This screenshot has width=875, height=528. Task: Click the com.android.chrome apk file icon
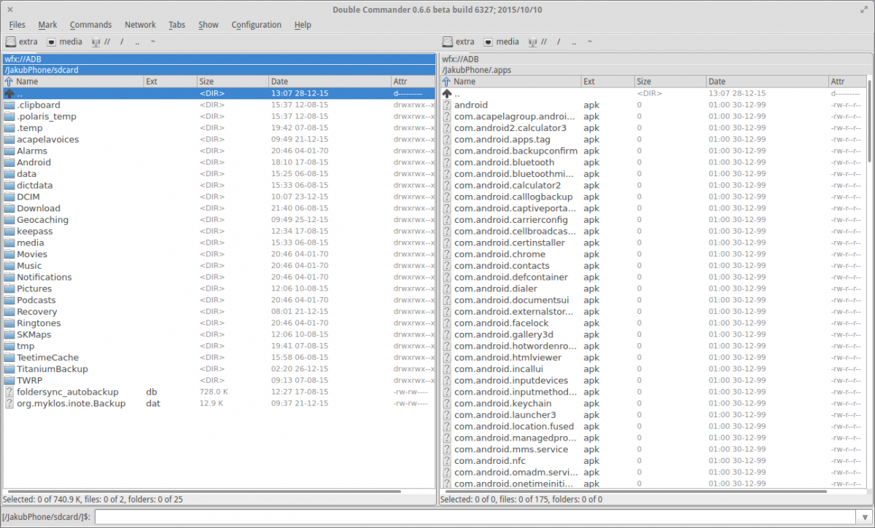click(x=447, y=254)
